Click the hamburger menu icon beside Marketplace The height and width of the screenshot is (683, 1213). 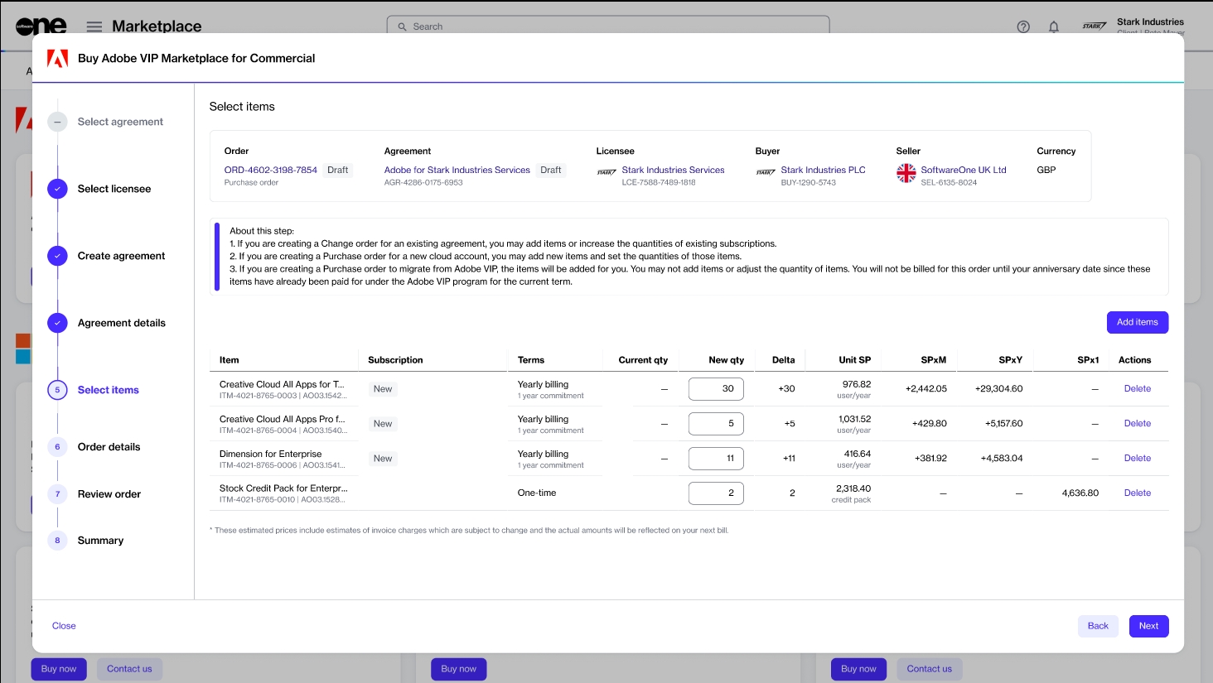click(94, 26)
